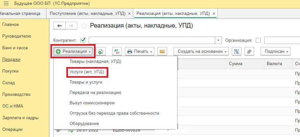The image size is (300, 137).
Task: Select Передача на реализацию option
Action: pyautogui.click(x=96, y=93)
